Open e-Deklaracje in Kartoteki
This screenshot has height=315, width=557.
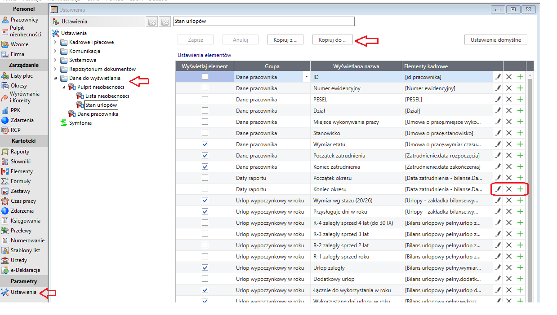26,270
